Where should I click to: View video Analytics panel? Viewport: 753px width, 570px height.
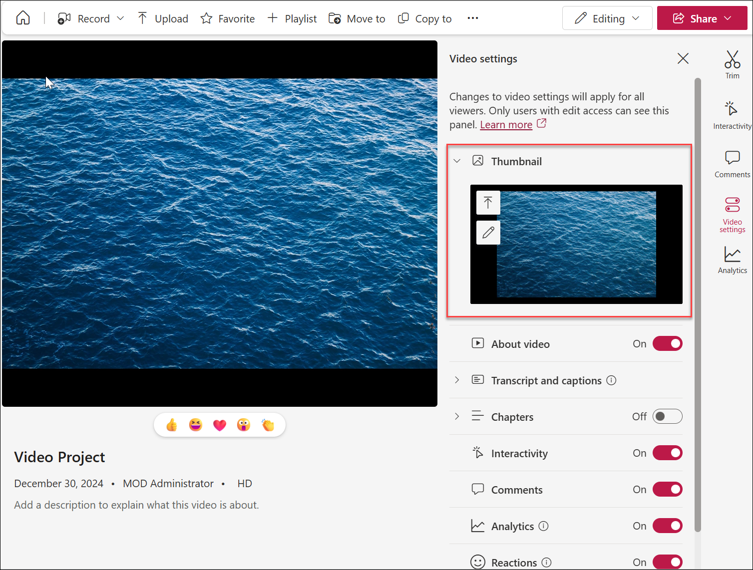732,259
